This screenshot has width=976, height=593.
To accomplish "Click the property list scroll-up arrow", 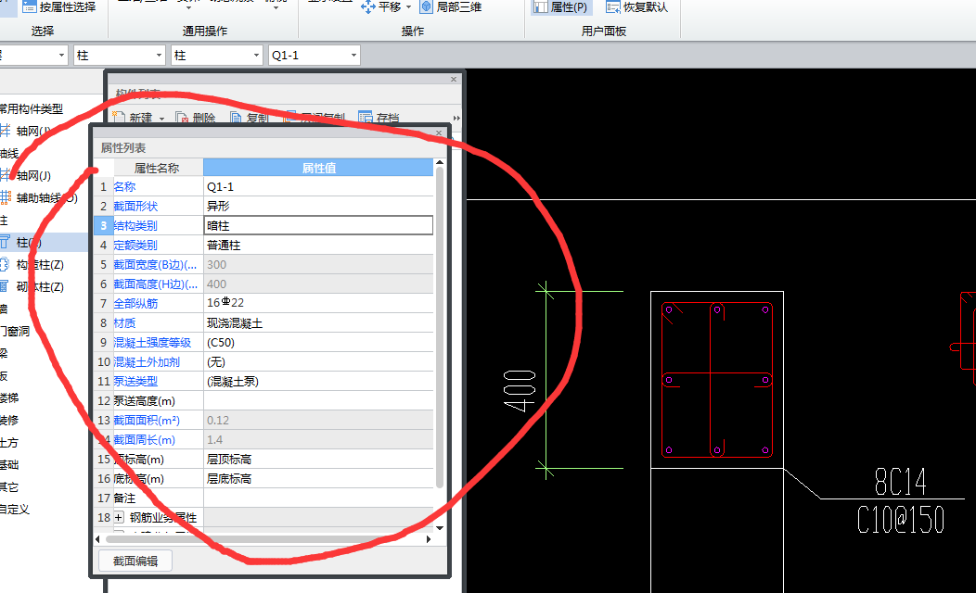I will coord(440,163).
